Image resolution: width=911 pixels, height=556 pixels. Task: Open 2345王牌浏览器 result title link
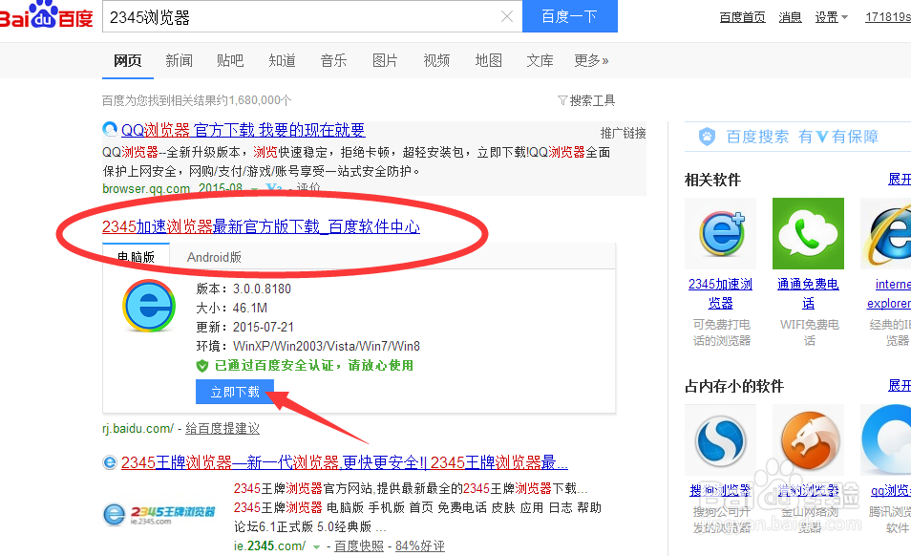tap(345, 462)
